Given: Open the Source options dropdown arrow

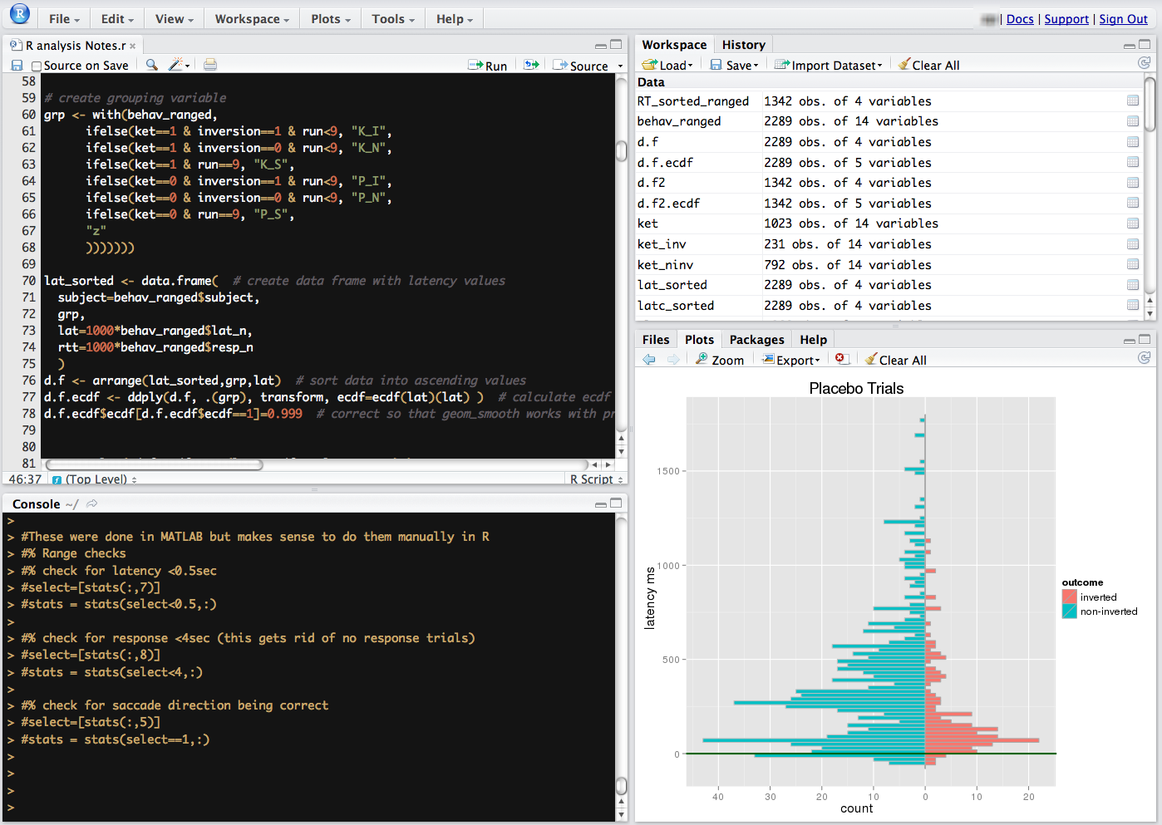Looking at the screenshot, I should [x=620, y=66].
